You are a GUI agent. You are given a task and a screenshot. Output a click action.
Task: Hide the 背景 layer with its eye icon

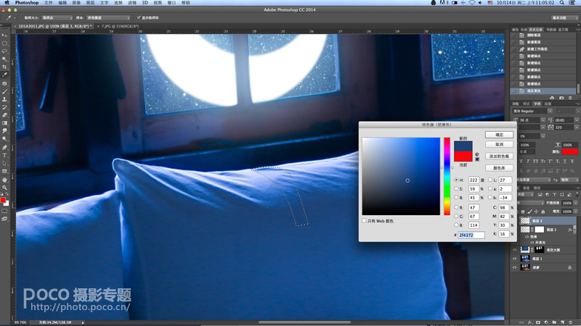514,267
